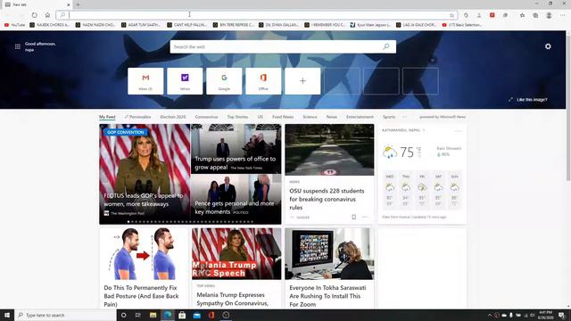
Task: Open the Google quick link tile
Action: click(224, 81)
